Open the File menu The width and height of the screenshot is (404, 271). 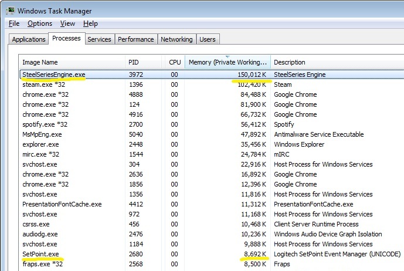(14, 23)
